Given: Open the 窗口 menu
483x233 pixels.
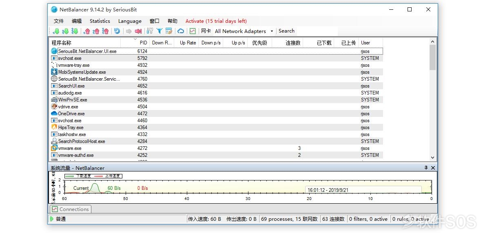Looking at the screenshot, I should tap(155, 21).
